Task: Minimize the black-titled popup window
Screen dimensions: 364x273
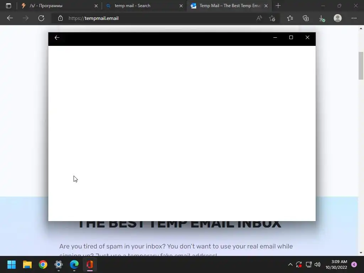Action: point(275,37)
